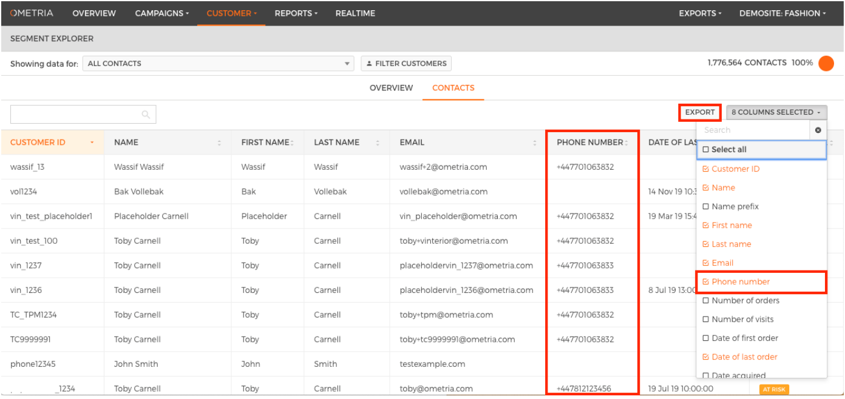Click the Export button
845x399 pixels.
click(700, 112)
